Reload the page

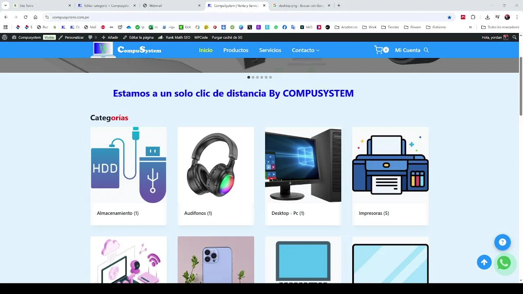(25, 17)
